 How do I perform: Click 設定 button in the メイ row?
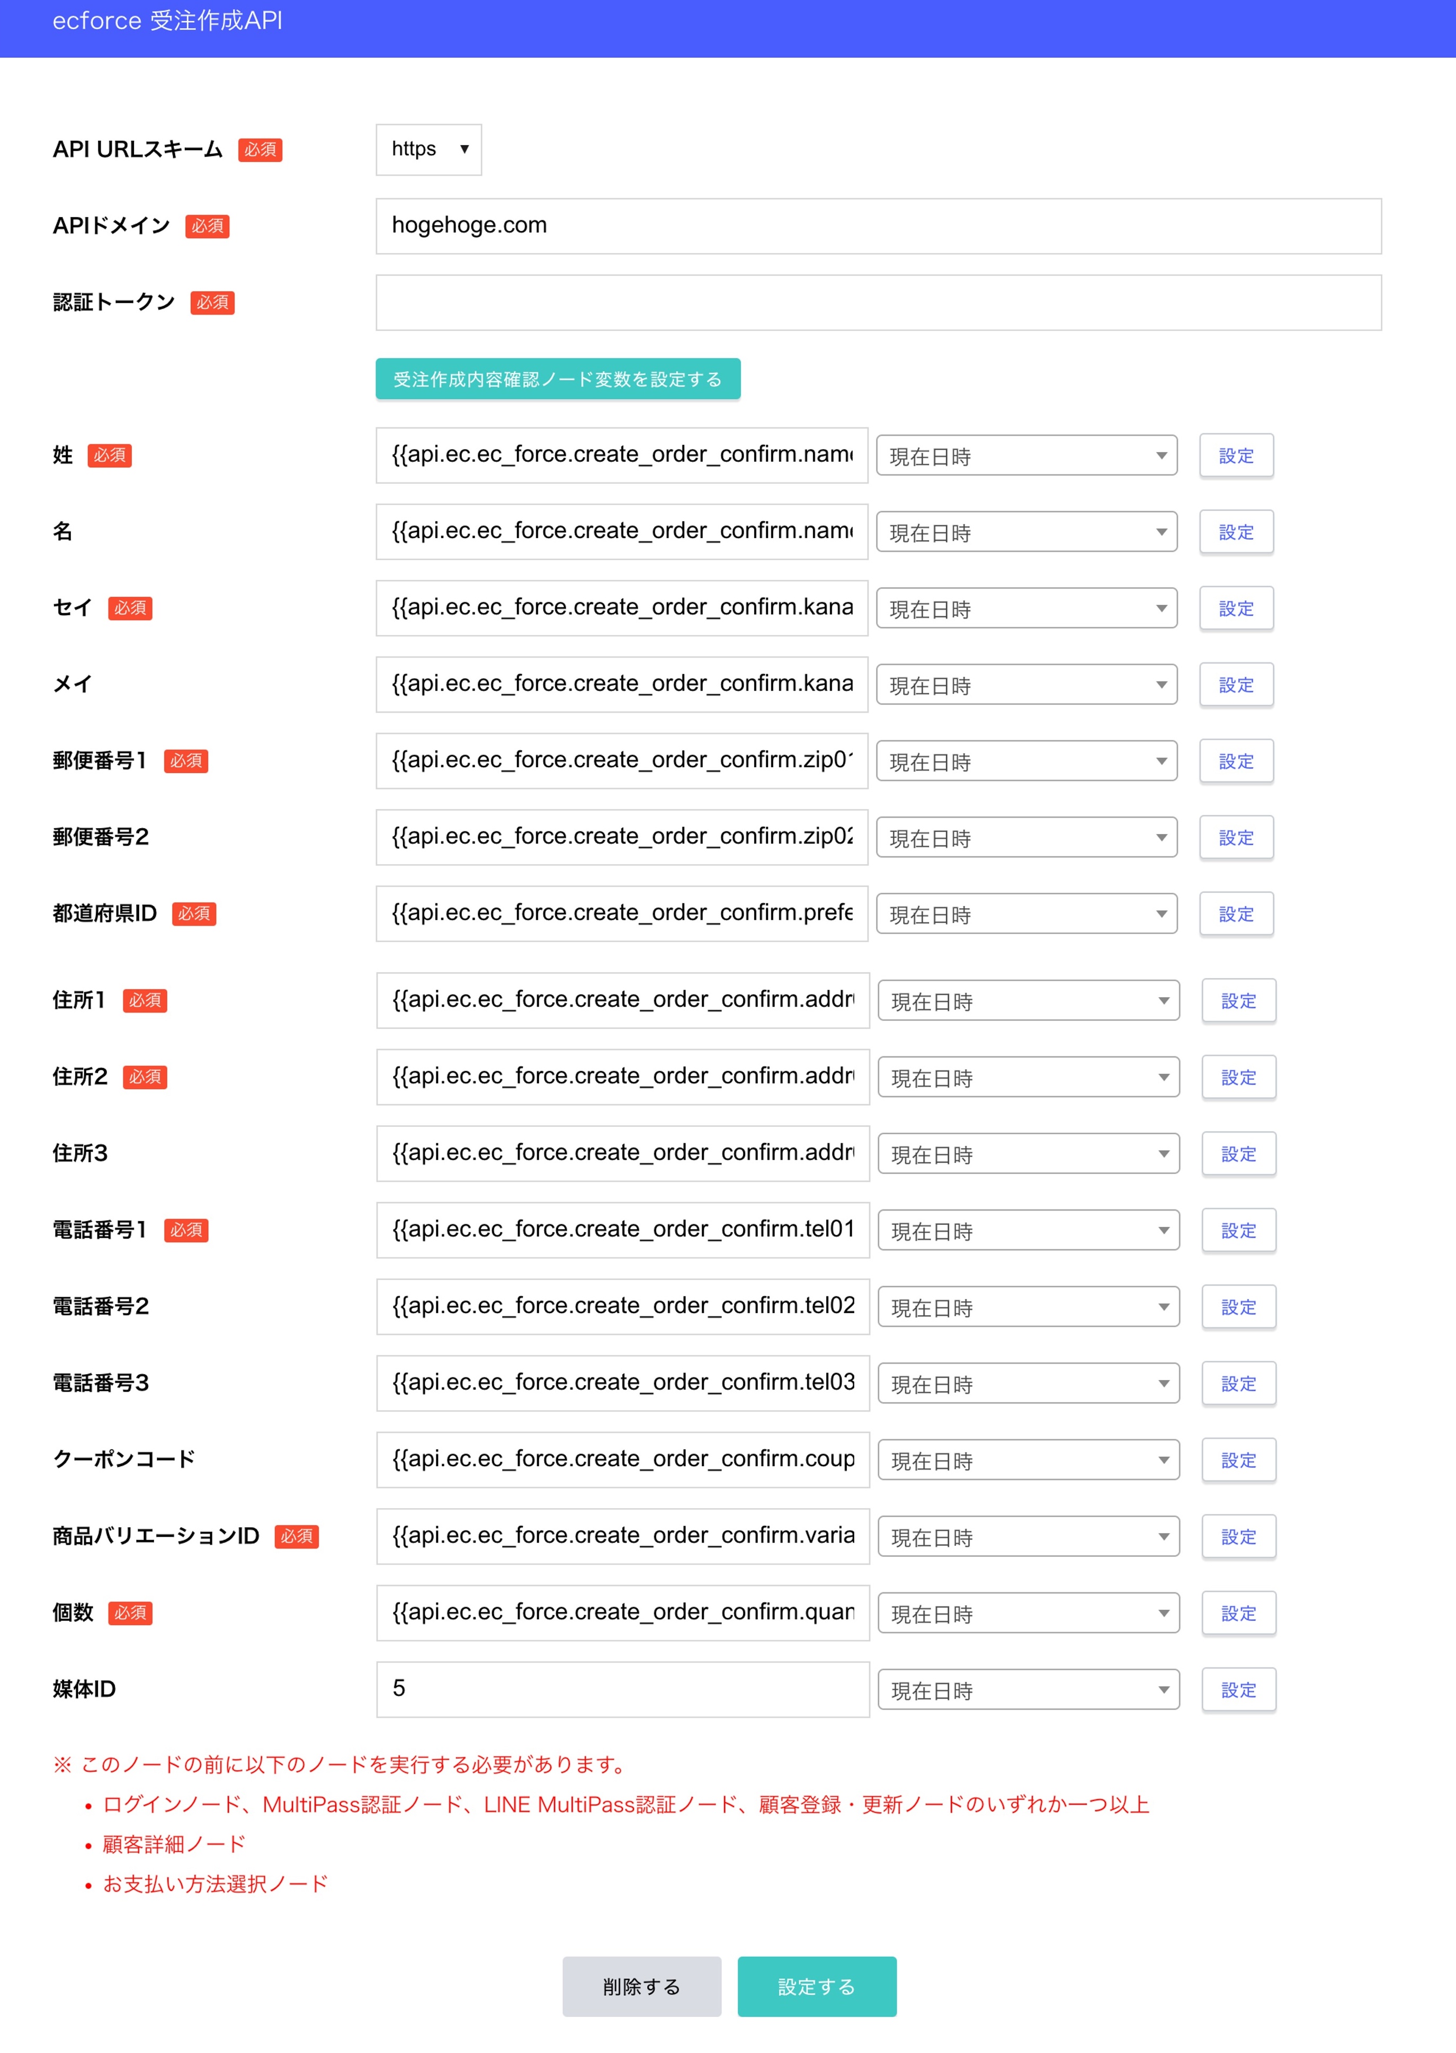[1236, 685]
